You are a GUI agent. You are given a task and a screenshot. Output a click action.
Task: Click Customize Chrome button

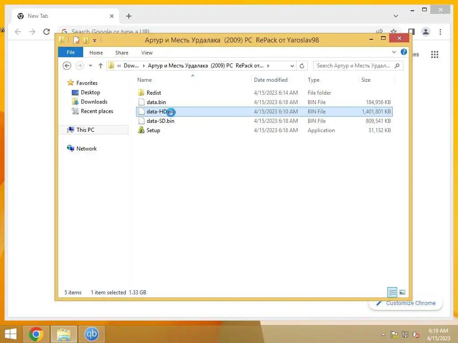[405, 303]
